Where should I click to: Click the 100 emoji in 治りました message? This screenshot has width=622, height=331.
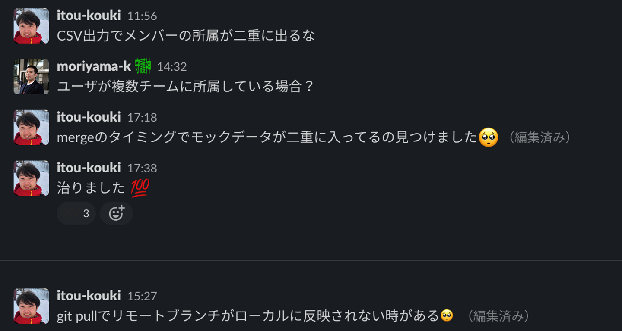pyautogui.click(x=140, y=188)
